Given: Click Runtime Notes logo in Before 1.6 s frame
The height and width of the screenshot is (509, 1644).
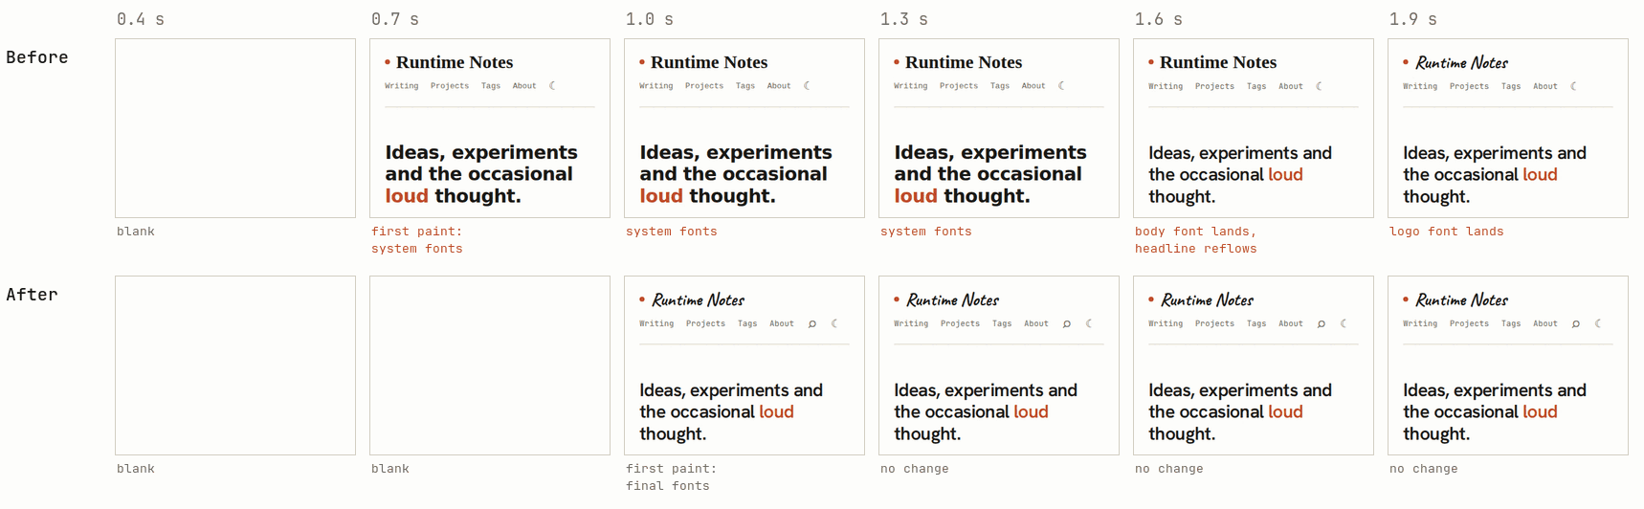Looking at the screenshot, I should click(1218, 62).
